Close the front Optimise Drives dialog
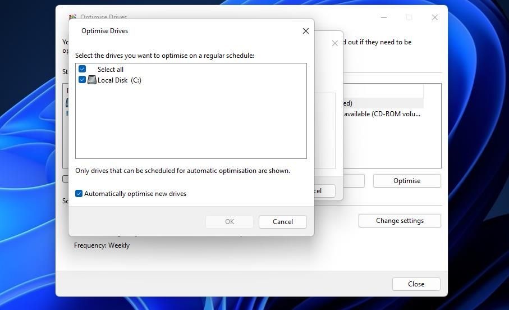Image resolution: width=509 pixels, height=310 pixels. pyautogui.click(x=306, y=31)
